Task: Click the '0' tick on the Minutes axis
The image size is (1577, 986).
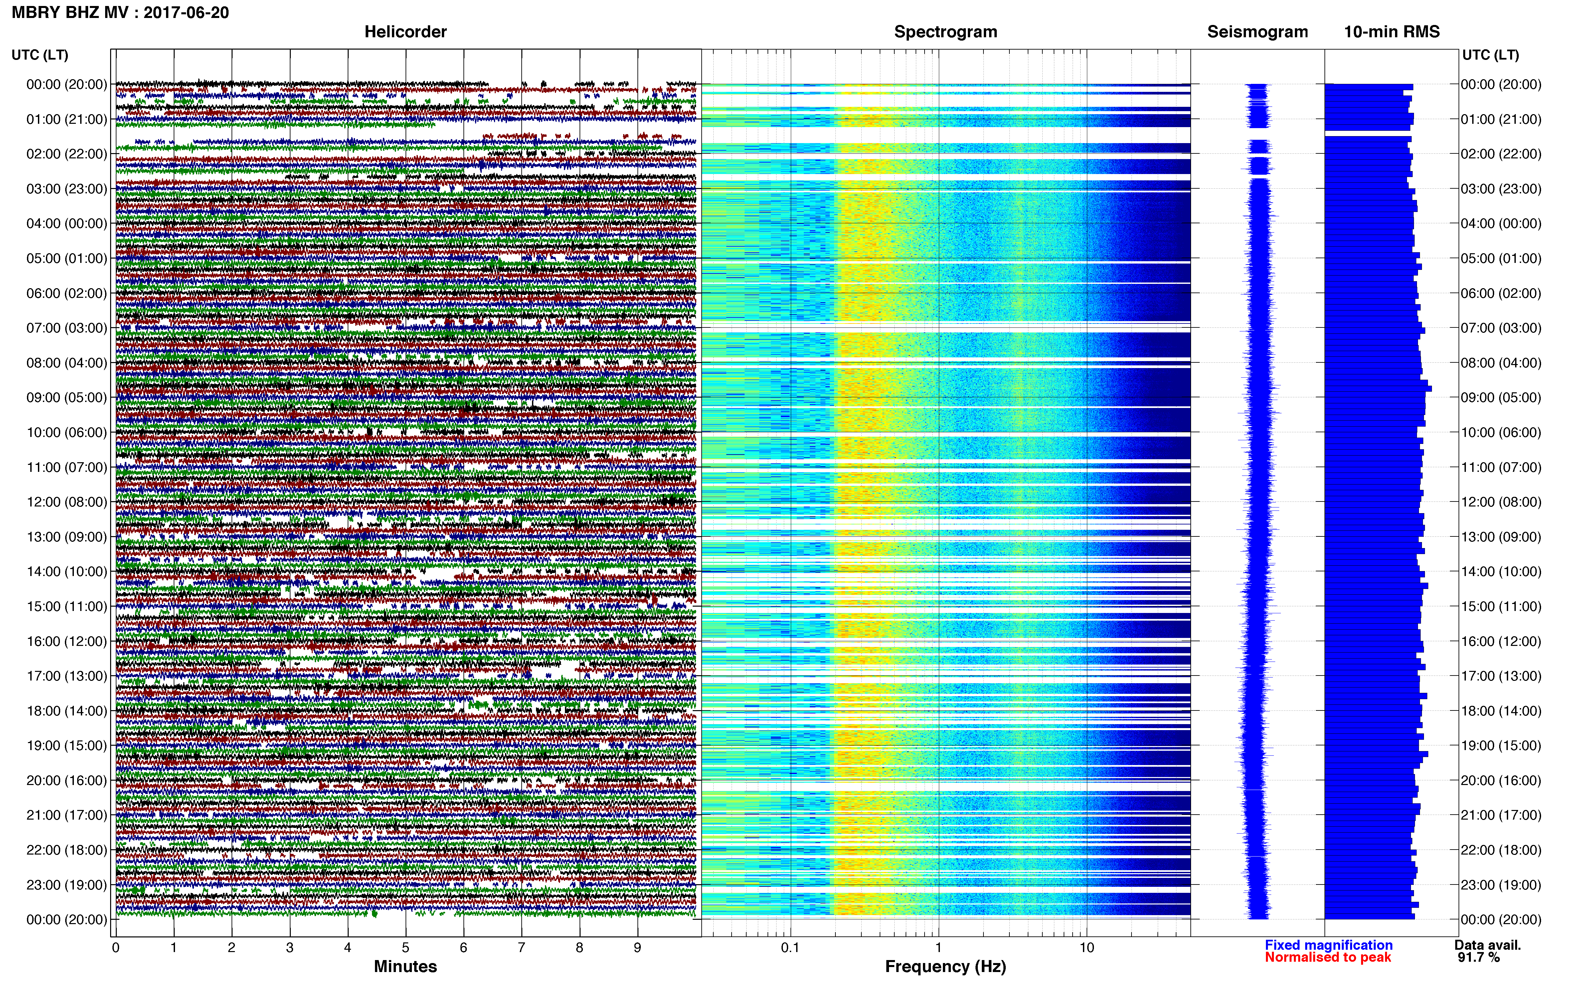Action: pos(115,948)
